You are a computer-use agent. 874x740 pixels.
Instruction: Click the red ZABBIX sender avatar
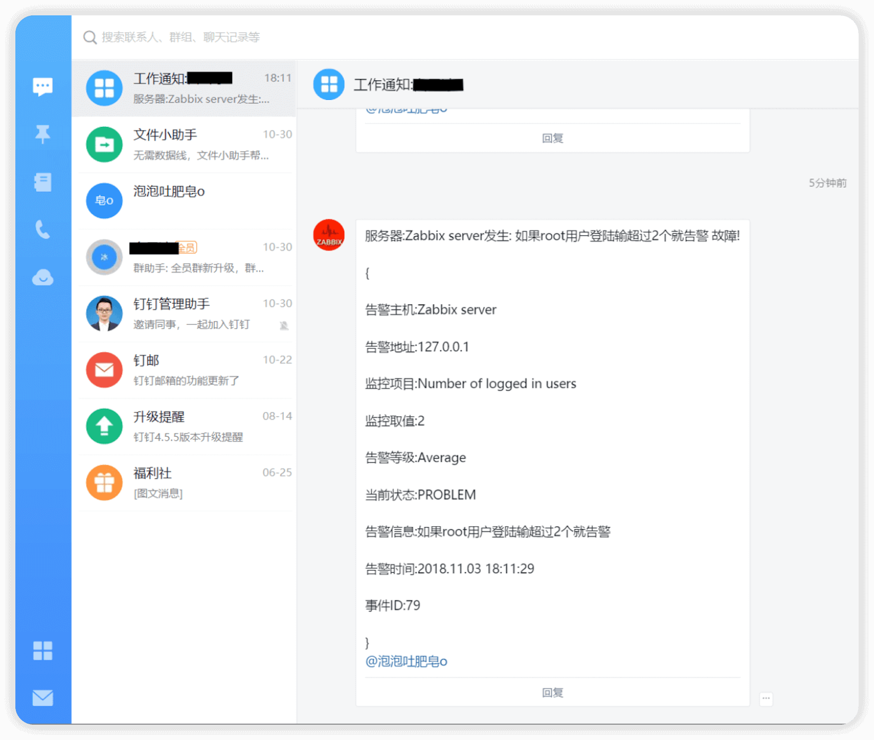pos(329,235)
